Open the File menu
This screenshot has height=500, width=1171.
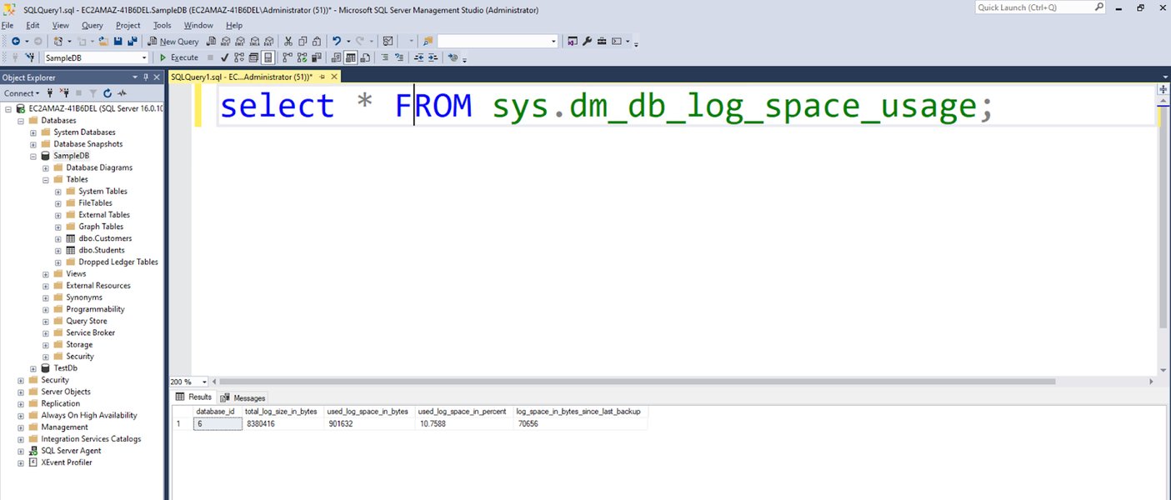8,26
